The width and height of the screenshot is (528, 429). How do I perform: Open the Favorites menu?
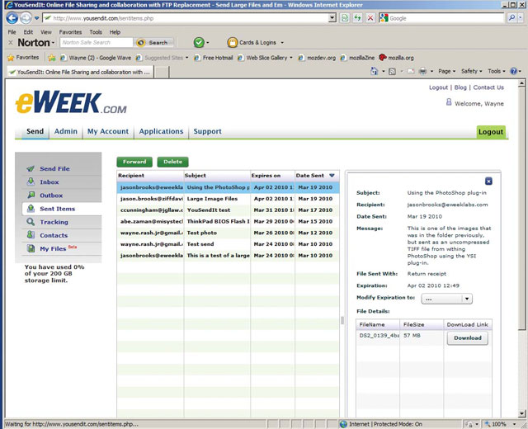pyautogui.click(x=70, y=32)
